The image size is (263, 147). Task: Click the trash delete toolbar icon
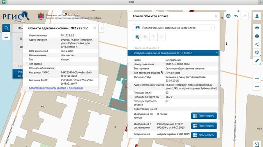pyautogui.click(x=161, y=37)
